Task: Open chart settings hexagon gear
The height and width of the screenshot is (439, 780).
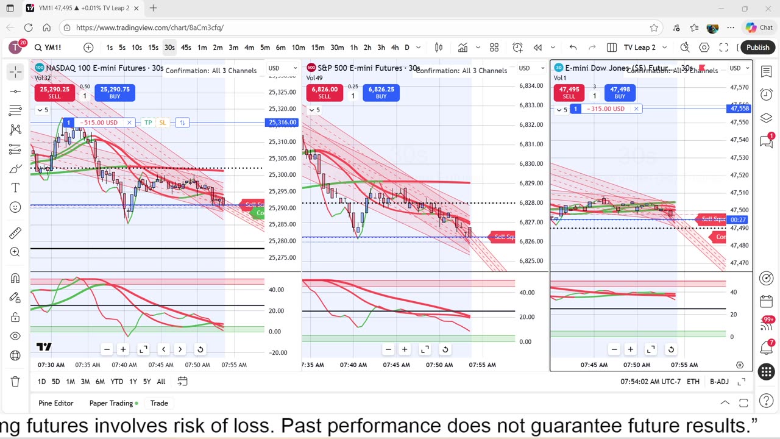Action: click(x=704, y=48)
